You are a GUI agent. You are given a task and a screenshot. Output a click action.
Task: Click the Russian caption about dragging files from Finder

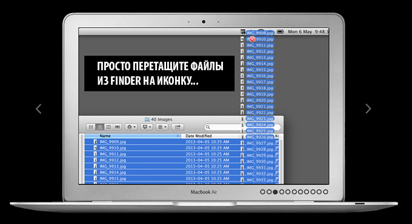(160, 73)
